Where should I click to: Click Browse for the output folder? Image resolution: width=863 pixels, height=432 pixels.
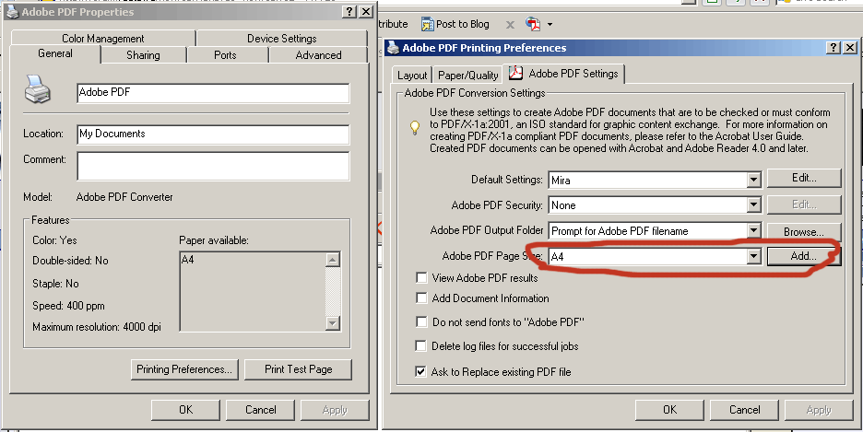(x=804, y=231)
